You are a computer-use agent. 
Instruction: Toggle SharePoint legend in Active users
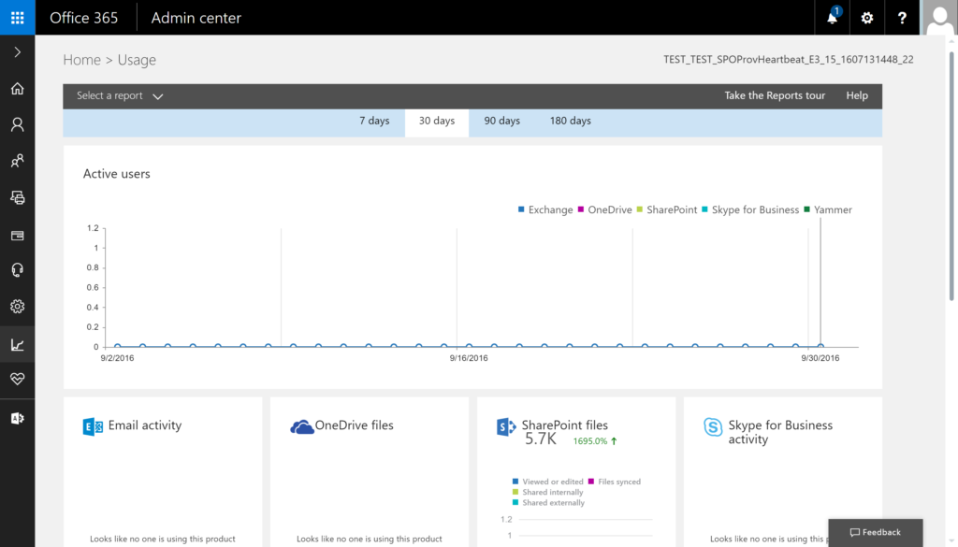pos(666,209)
